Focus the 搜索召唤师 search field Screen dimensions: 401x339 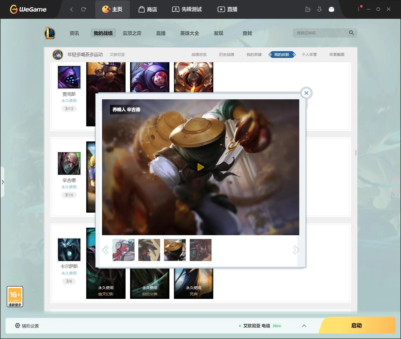point(321,33)
